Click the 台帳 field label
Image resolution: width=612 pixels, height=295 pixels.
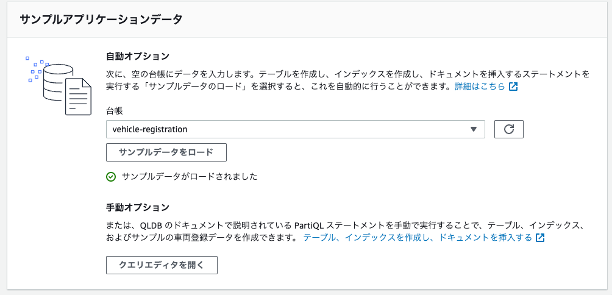pos(115,111)
